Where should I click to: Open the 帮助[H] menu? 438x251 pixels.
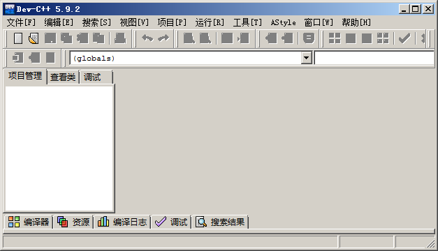click(x=356, y=22)
